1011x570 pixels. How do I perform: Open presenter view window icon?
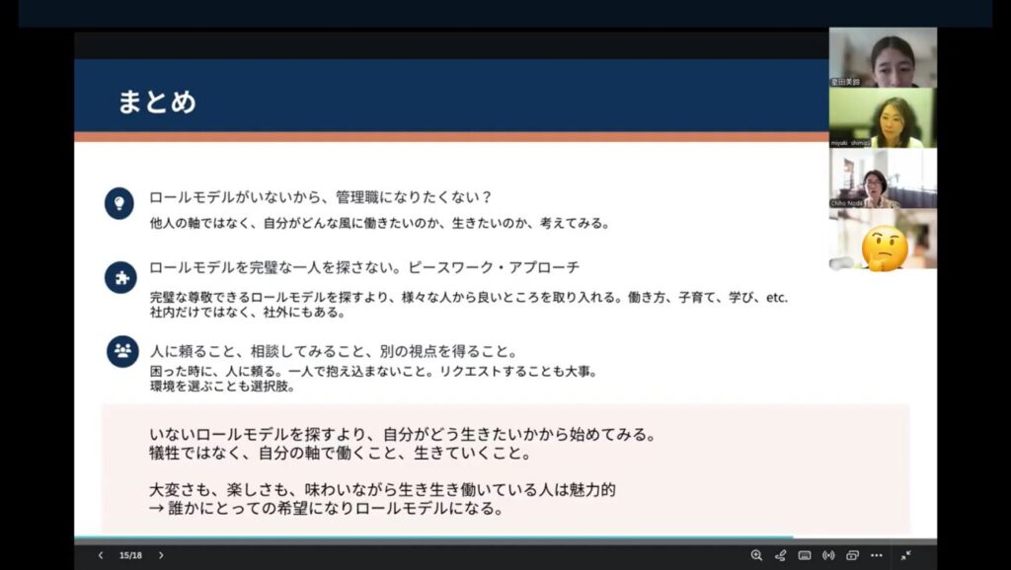(852, 555)
